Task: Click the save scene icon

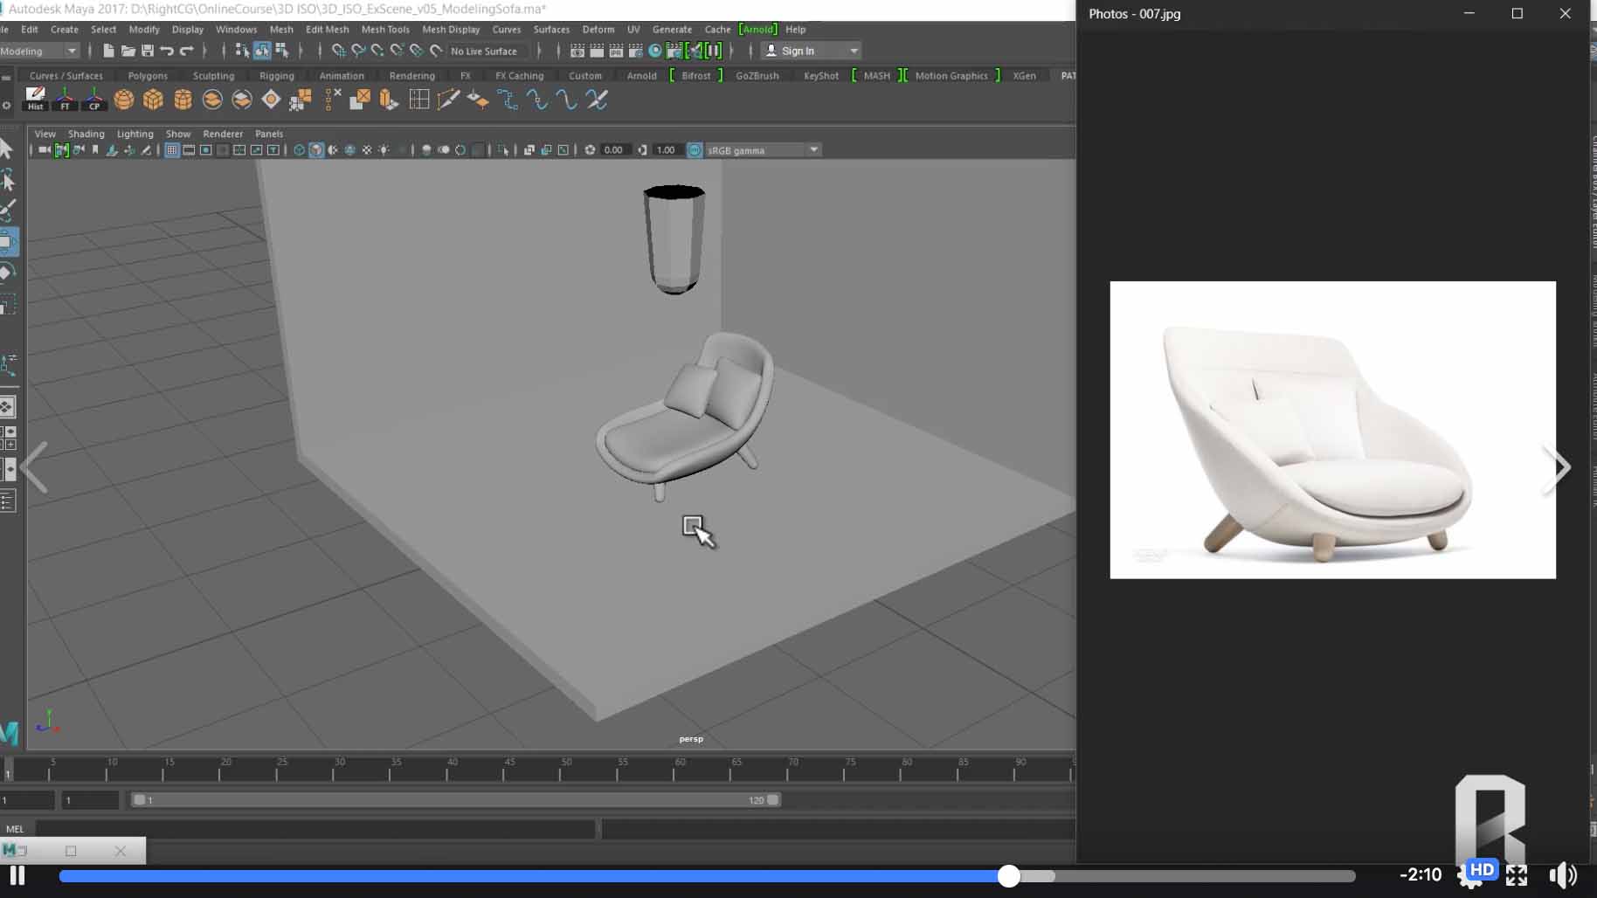Action: (148, 51)
